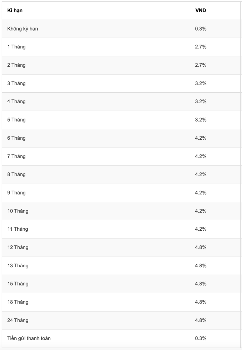Click the 0.3% rate for Không kỳ hạn
Image resolution: width=242 pixels, height=350 pixels.
pyautogui.click(x=201, y=29)
